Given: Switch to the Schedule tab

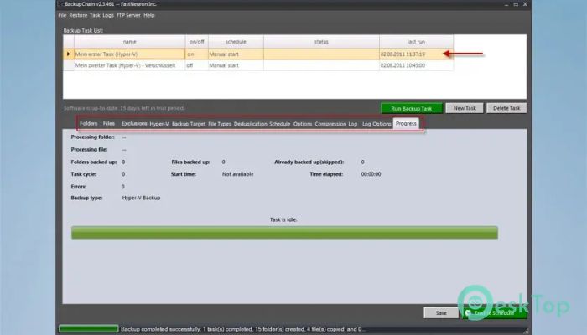Looking at the screenshot, I should coord(279,124).
